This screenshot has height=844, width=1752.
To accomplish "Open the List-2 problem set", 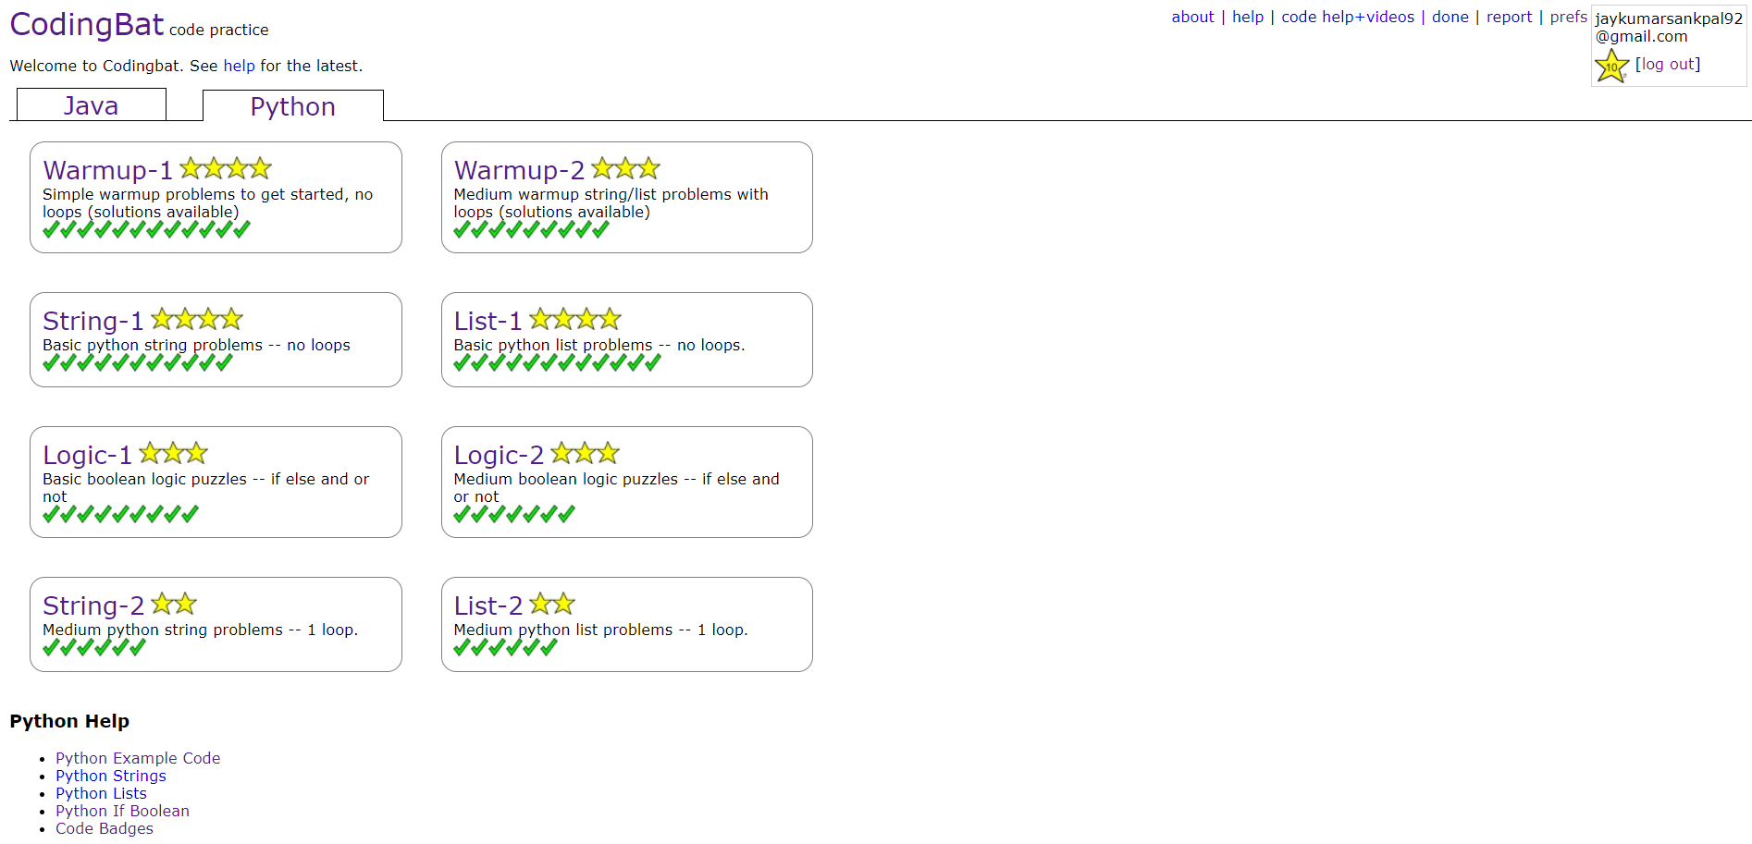I will tap(488, 605).
